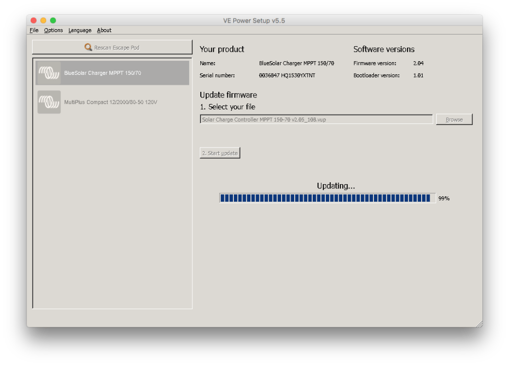Select BlueSolar Charger MPPT 150/70 in device list
The image size is (514, 366).
pos(112,73)
